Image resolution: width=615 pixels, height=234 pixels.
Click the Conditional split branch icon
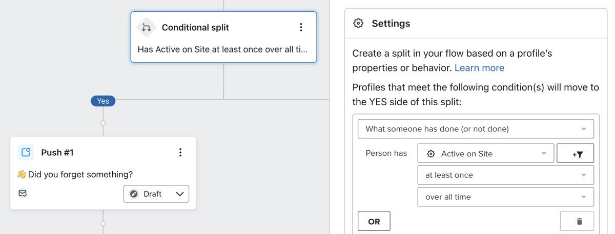click(x=146, y=28)
